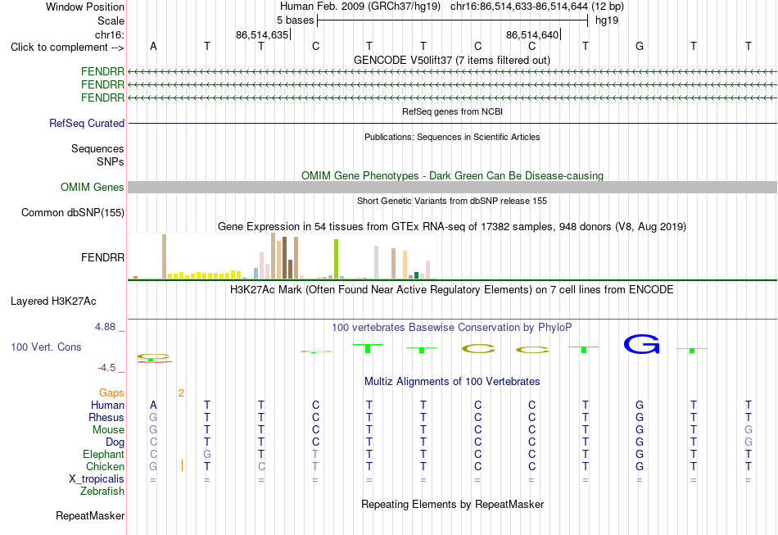Image resolution: width=778 pixels, height=535 pixels.
Task: Select the Rhesus alignment row label
Action: pyautogui.click(x=106, y=417)
